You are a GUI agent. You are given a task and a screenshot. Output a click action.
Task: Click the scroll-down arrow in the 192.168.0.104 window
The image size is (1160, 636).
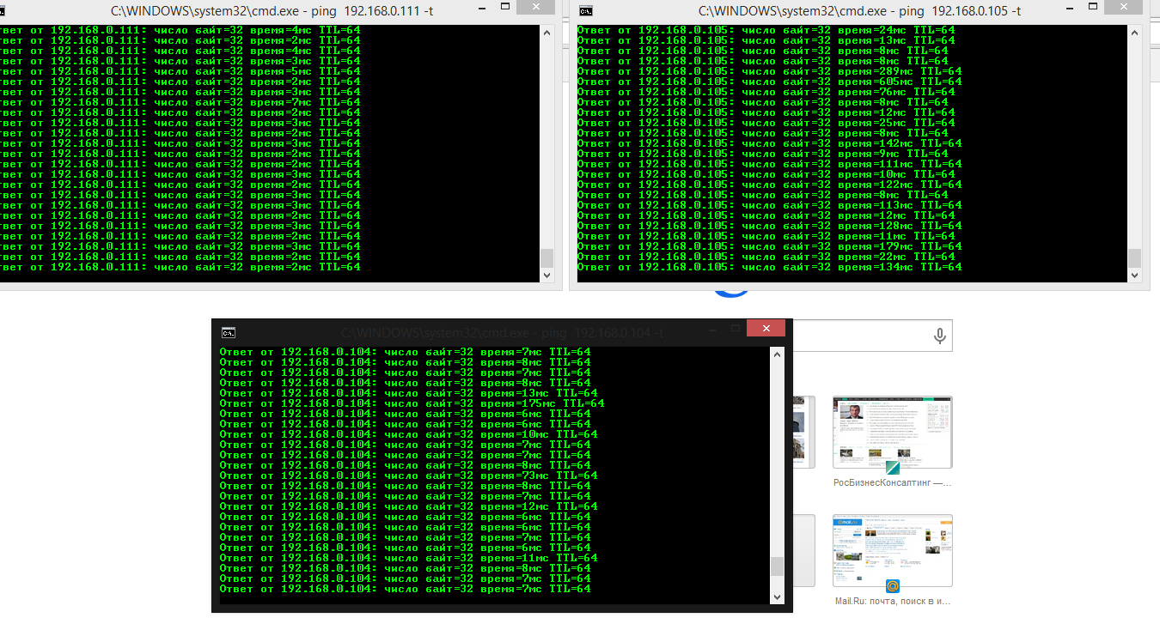point(777,597)
